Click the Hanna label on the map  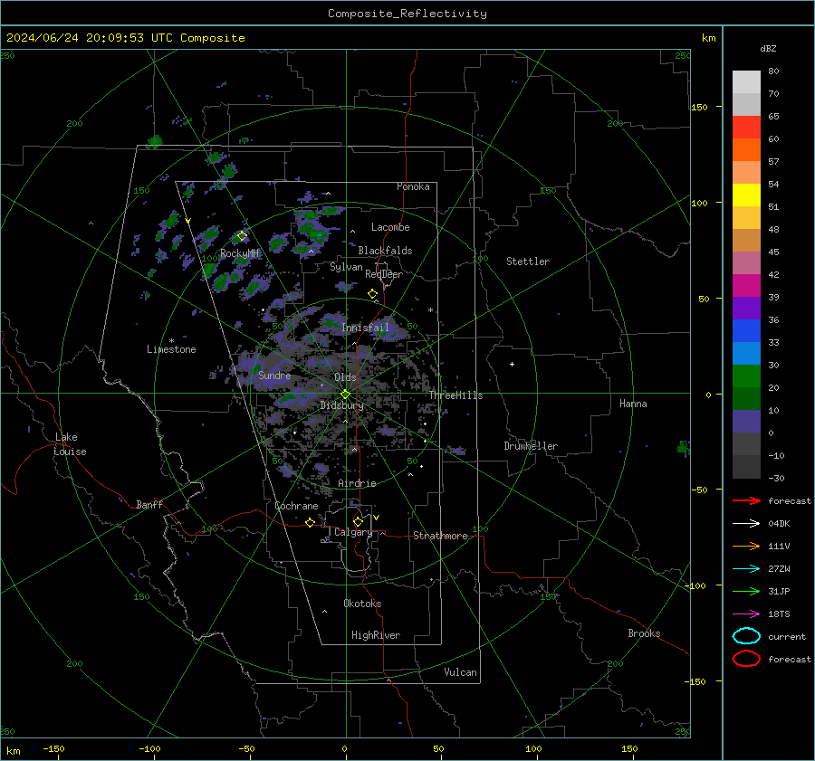[x=633, y=404]
